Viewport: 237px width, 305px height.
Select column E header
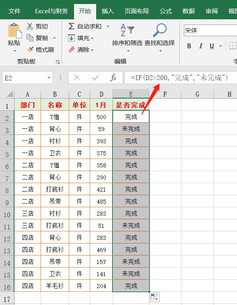pyautogui.click(x=131, y=94)
